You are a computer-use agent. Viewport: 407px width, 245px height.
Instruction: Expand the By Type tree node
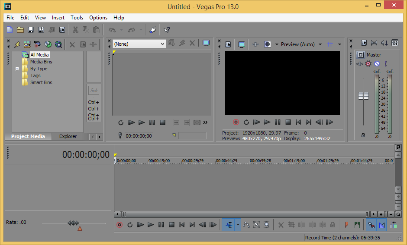tap(17, 69)
